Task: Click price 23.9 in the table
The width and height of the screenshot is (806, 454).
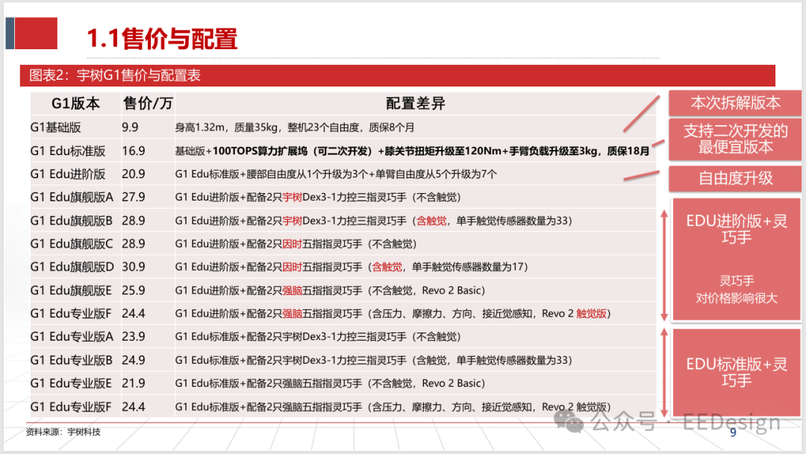Action: tap(133, 337)
